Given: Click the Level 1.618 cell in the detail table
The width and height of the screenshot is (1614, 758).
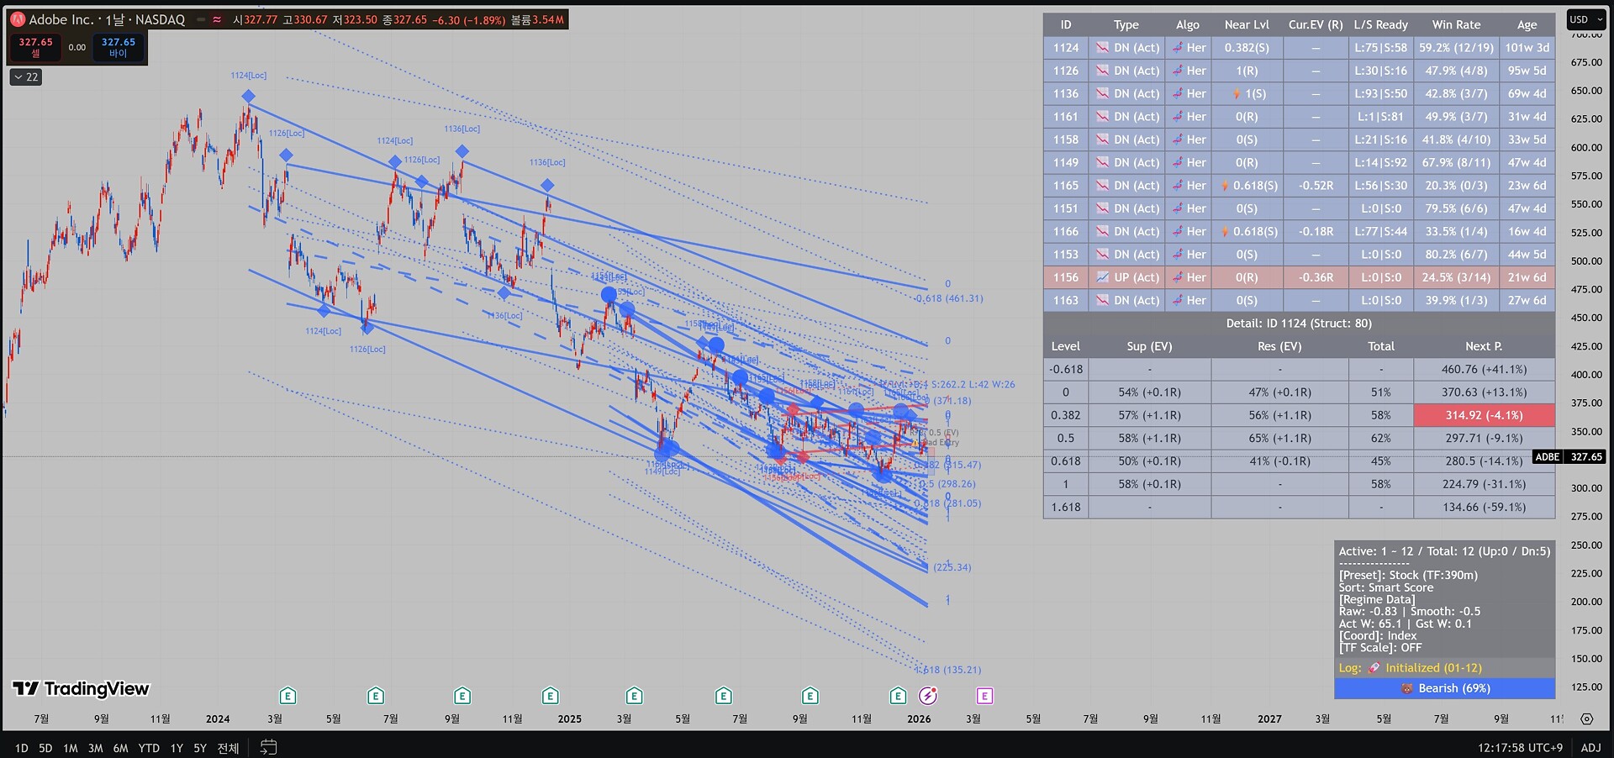Looking at the screenshot, I should 1066,507.
